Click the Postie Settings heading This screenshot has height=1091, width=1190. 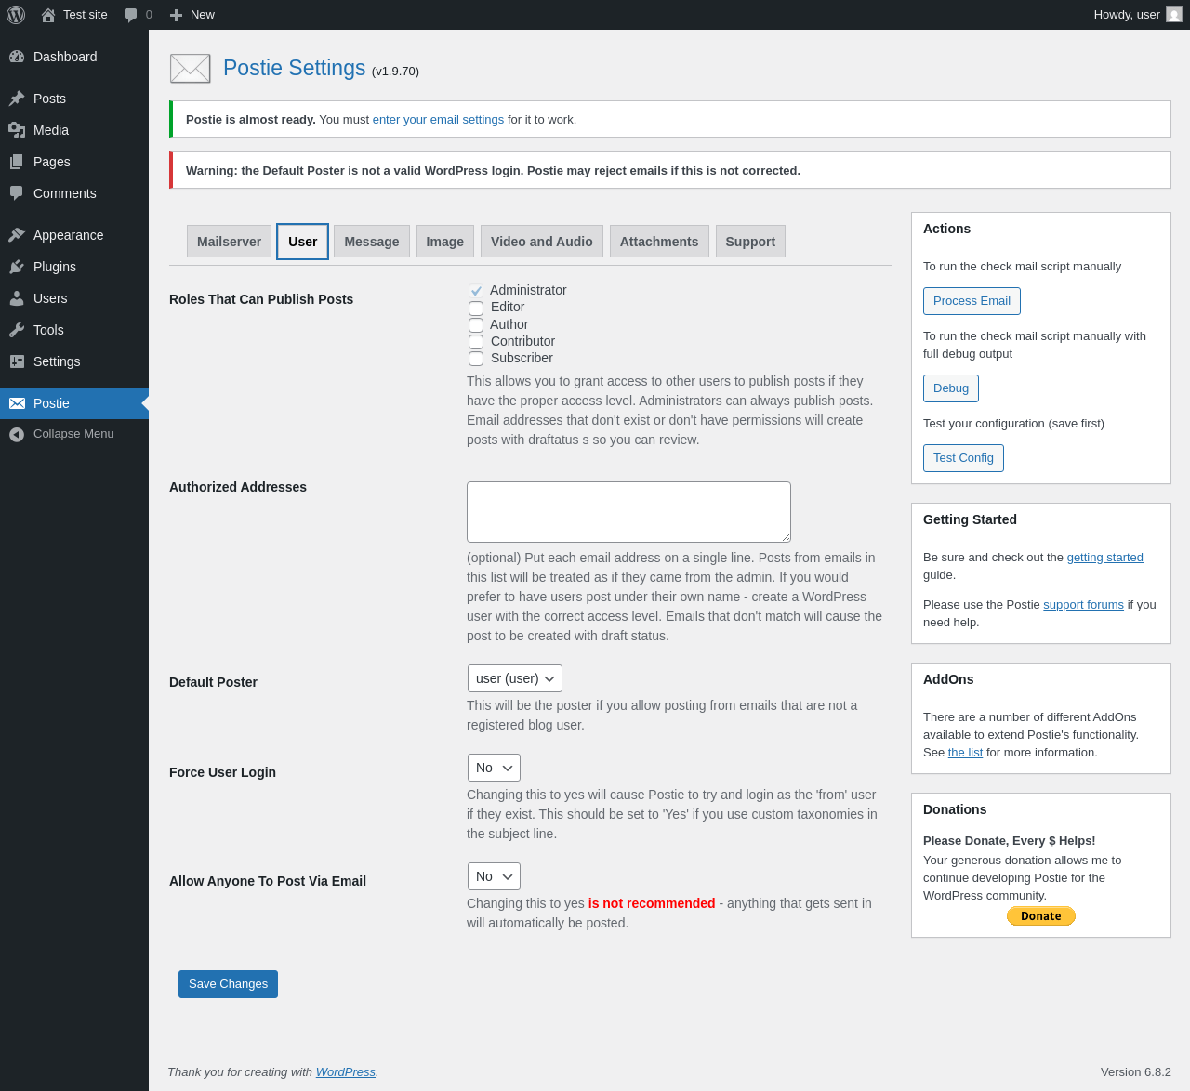pyautogui.click(x=295, y=68)
